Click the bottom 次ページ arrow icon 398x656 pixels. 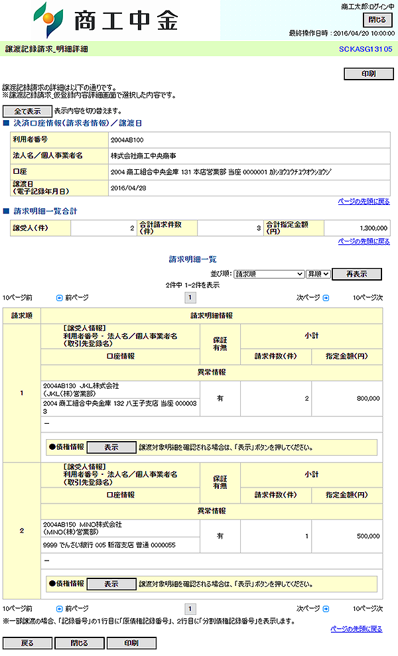(326, 609)
